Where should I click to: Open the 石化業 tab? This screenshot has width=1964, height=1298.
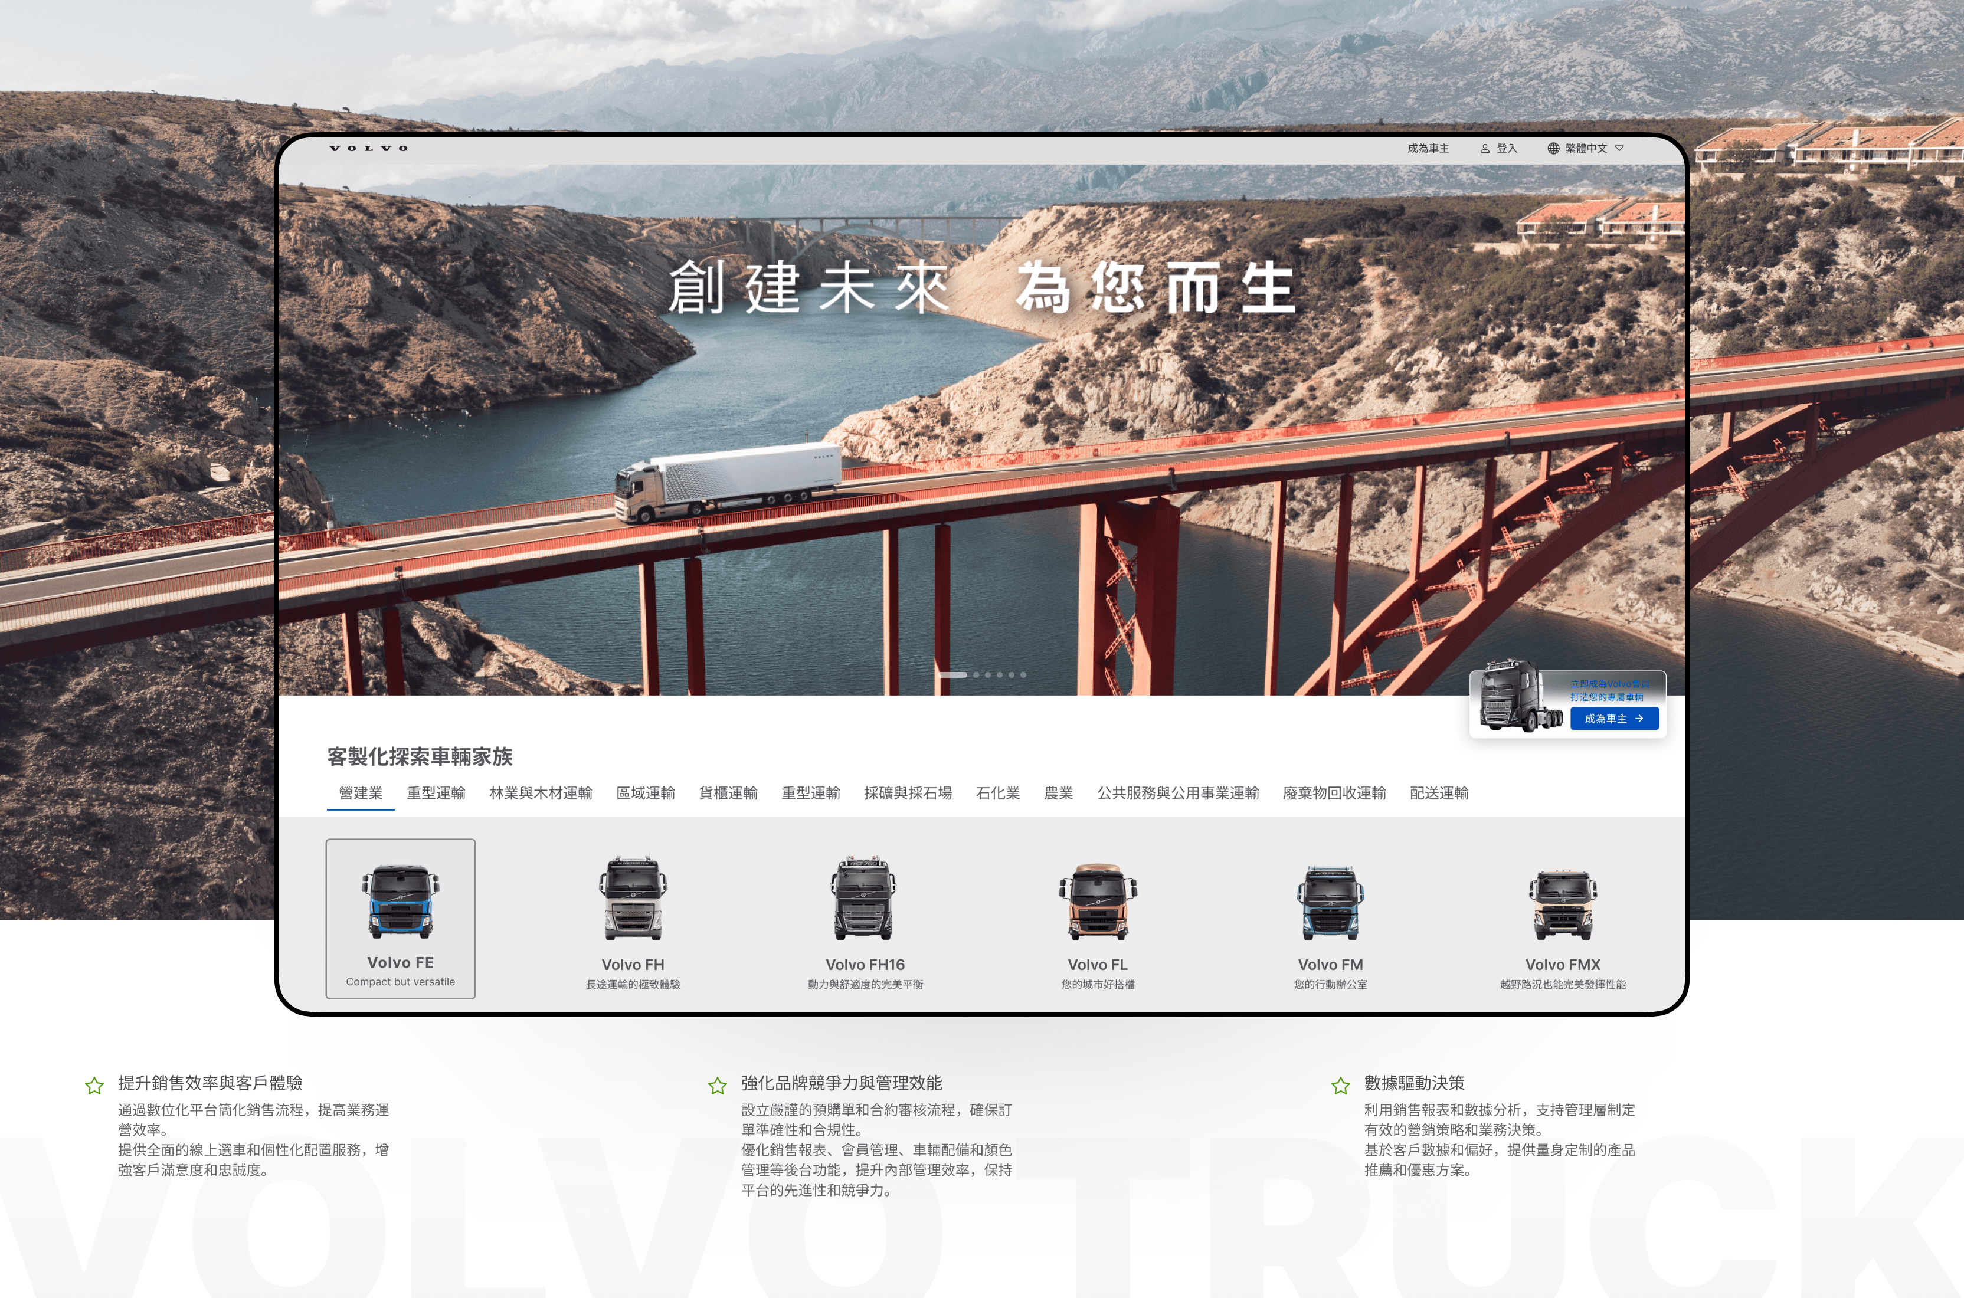pyautogui.click(x=999, y=793)
